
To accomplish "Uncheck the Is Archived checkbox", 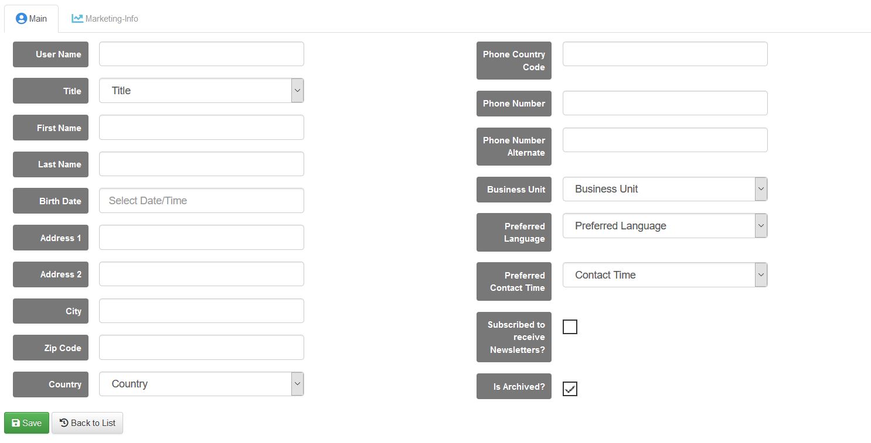I will pos(570,389).
